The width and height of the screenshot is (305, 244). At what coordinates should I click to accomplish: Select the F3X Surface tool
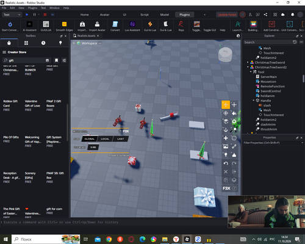(x=226, y=121)
